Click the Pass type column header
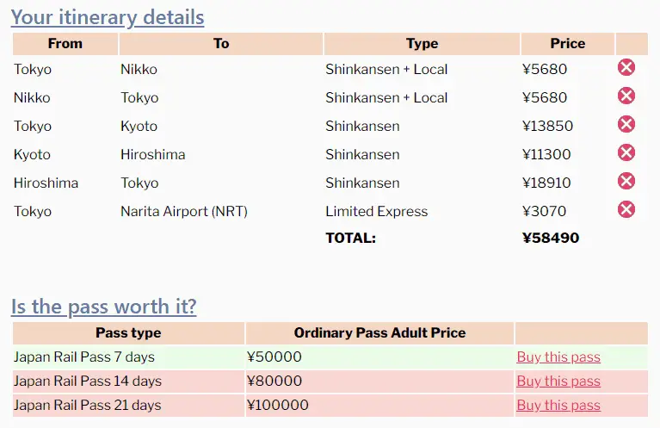 128,332
